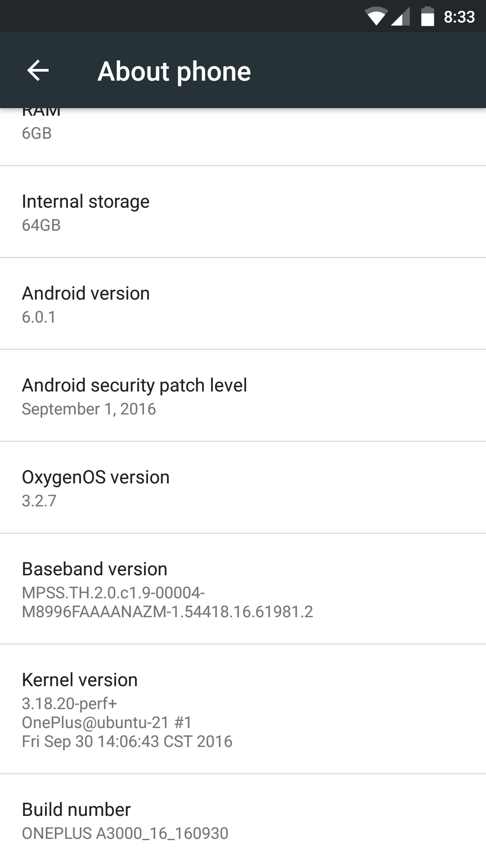Select the Internal storage item
Image resolution: width=486 pixels, height=865 pixels.
tap(243, 212)
